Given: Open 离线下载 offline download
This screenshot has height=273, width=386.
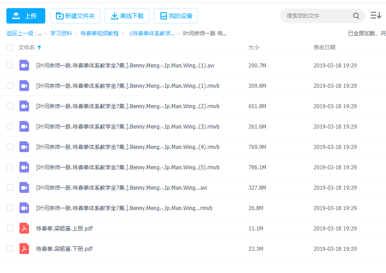Looking at the screenshot, I should point(127,16).
